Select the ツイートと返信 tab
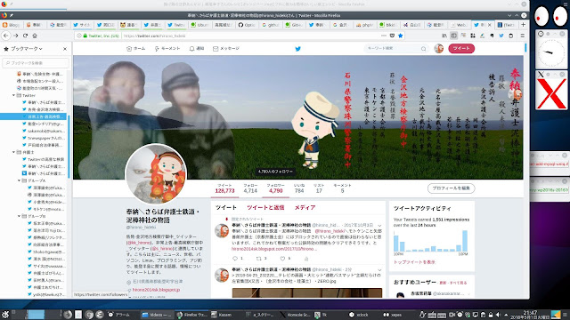The height and width of the screenshot is (320, 570). tap(265, 207)
